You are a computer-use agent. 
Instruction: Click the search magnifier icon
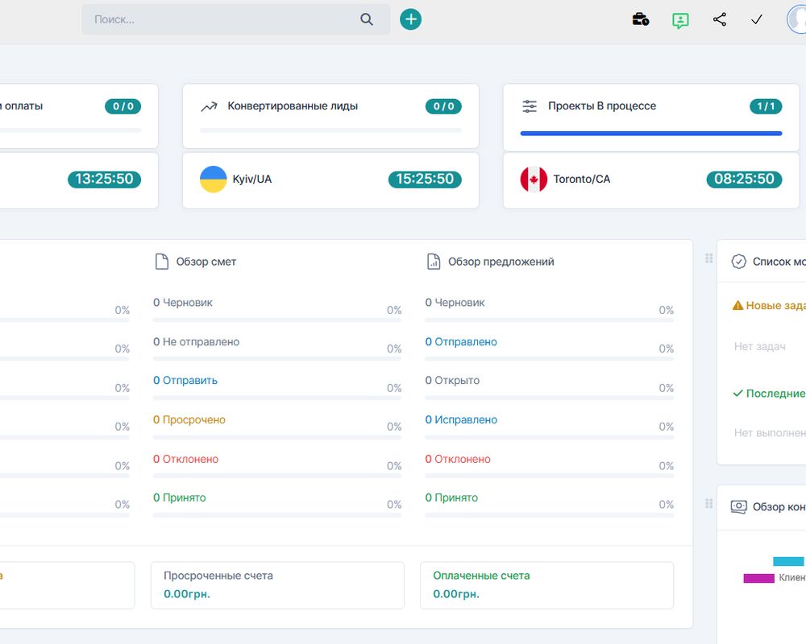pos(367,19)
